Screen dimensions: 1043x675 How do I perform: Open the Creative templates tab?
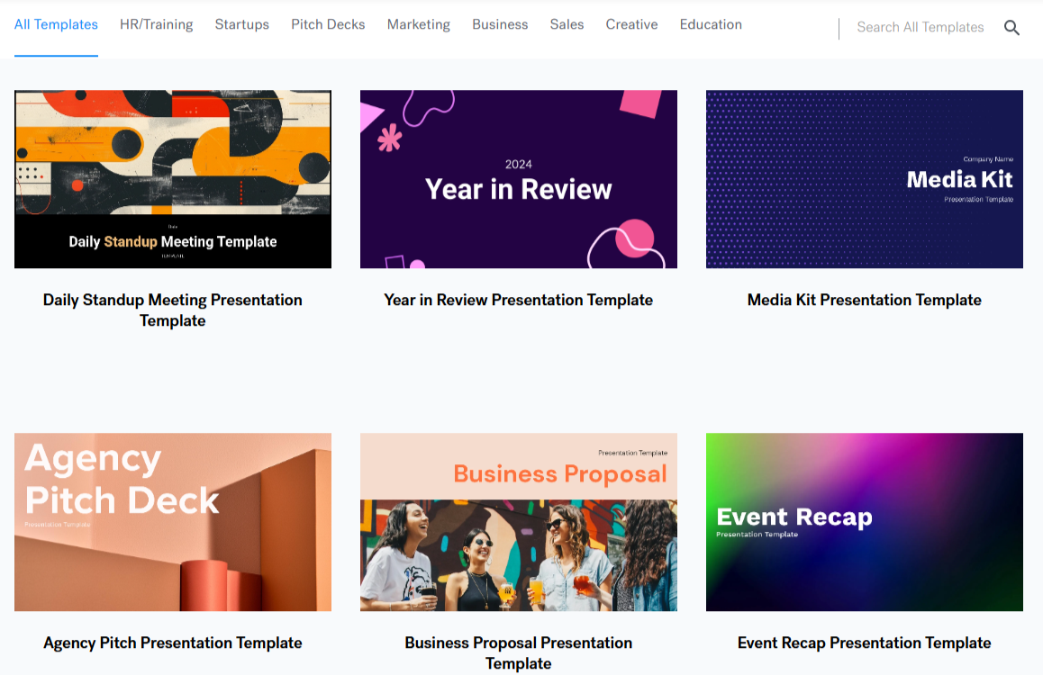pyautogui.click(x=631, y=25)
